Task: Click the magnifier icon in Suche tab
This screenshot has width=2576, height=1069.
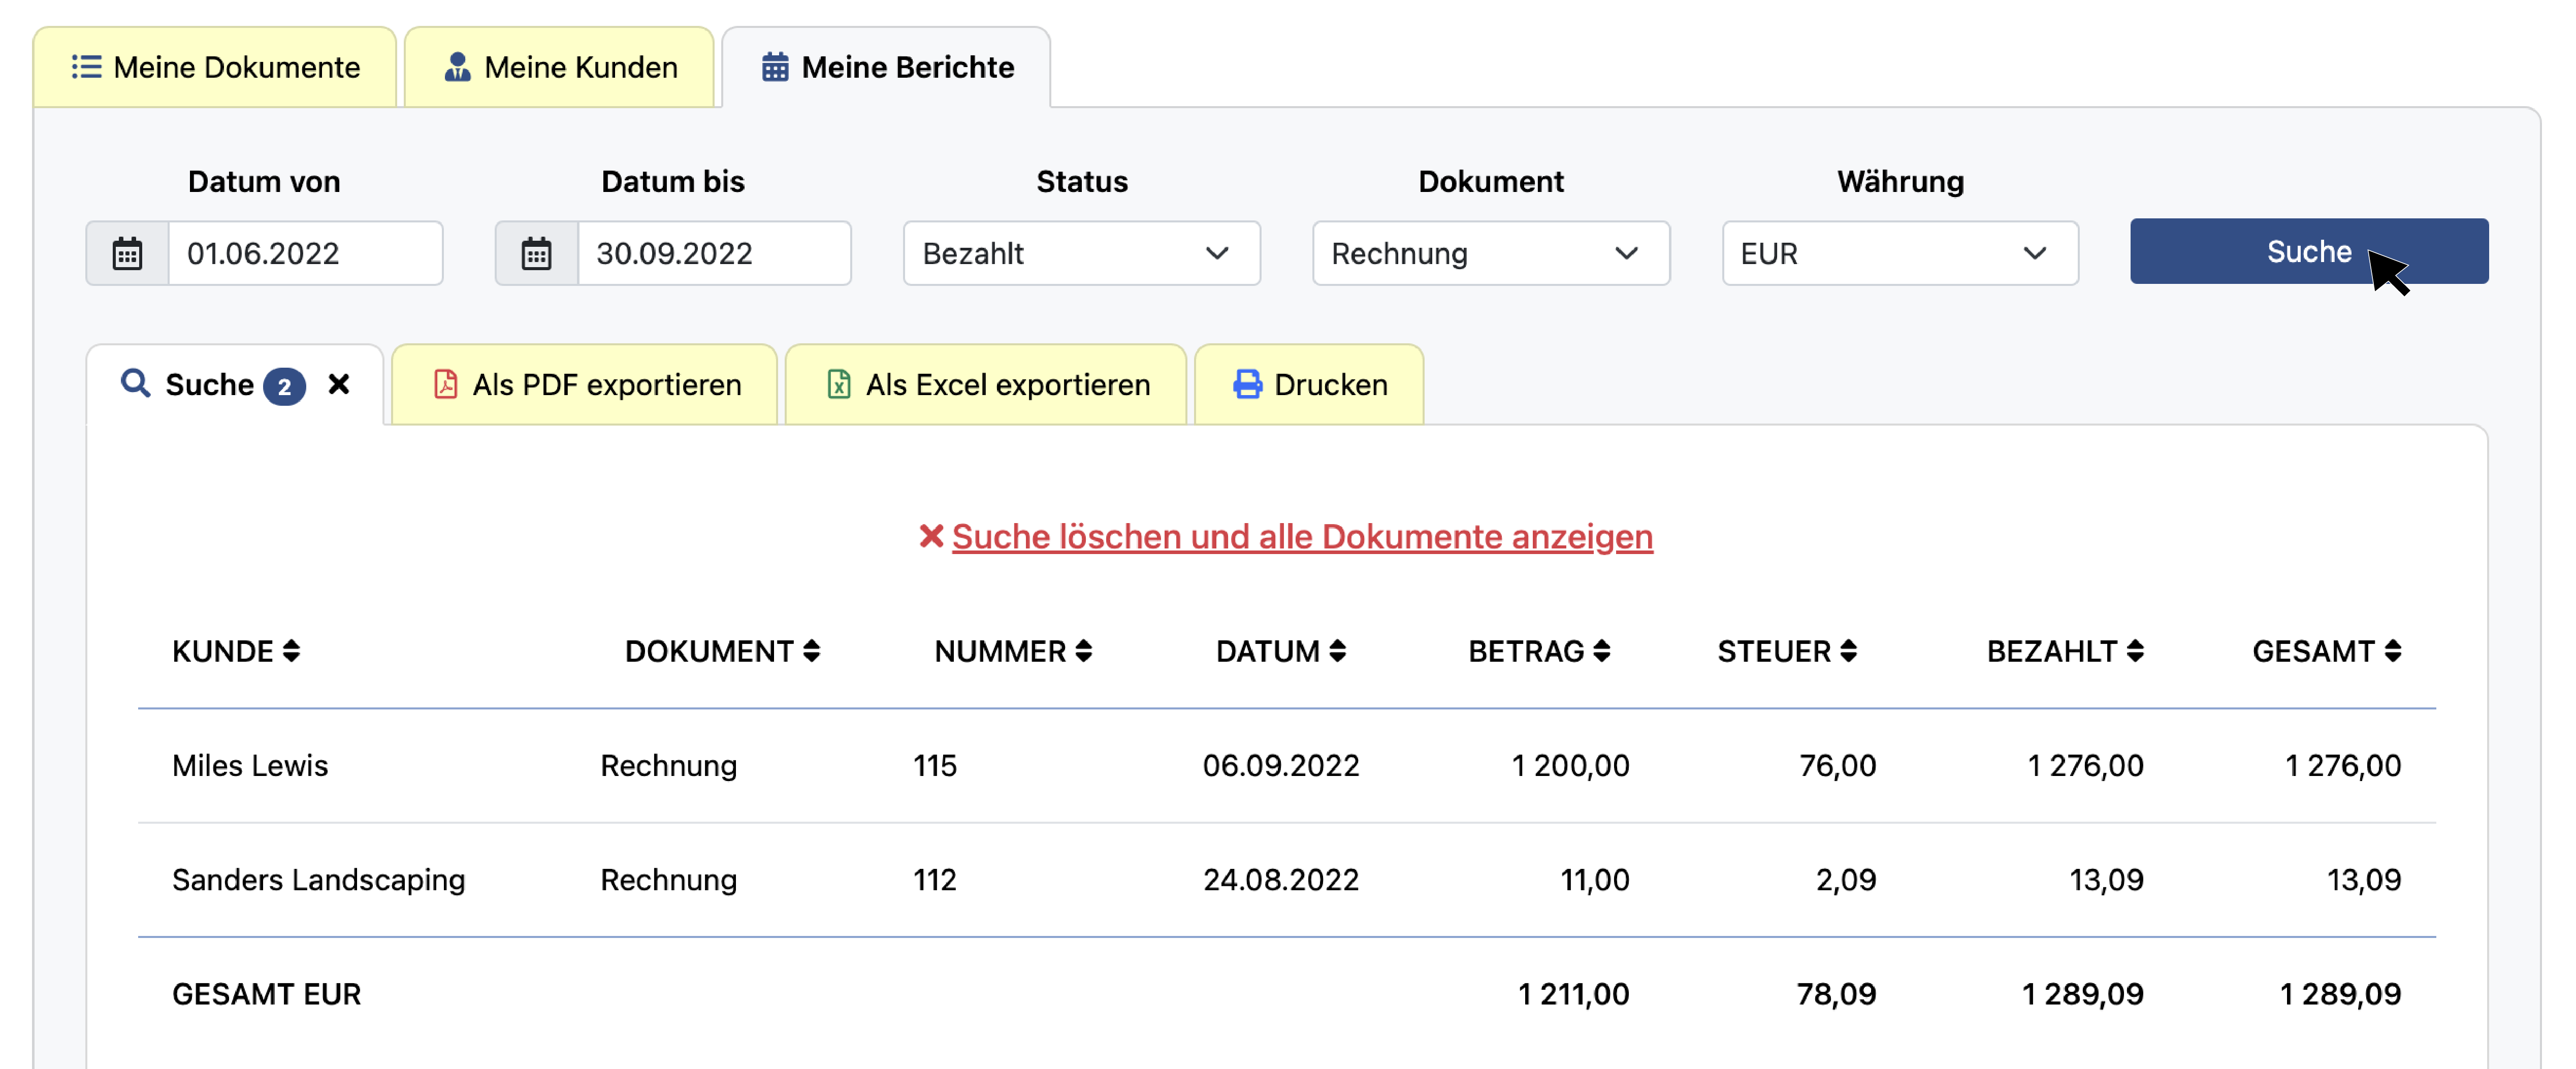Action: [x=135, y=383]
